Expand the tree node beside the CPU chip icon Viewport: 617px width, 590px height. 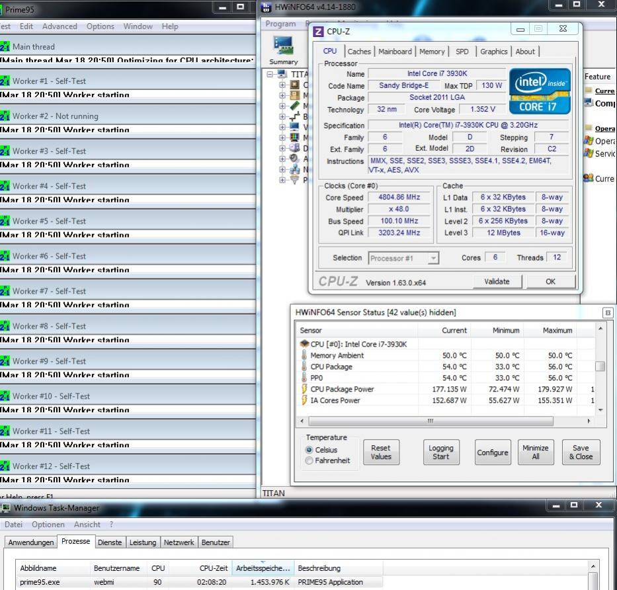282,85
